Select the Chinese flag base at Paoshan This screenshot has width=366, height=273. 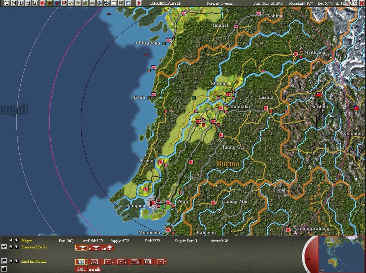[x=319, y=94]
